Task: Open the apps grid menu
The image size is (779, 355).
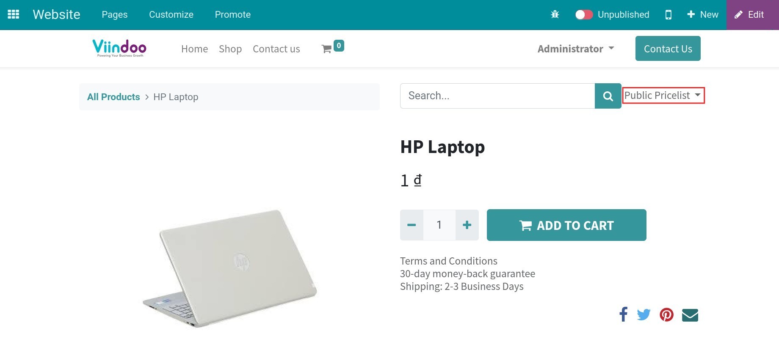Action: tap(14, 14)
